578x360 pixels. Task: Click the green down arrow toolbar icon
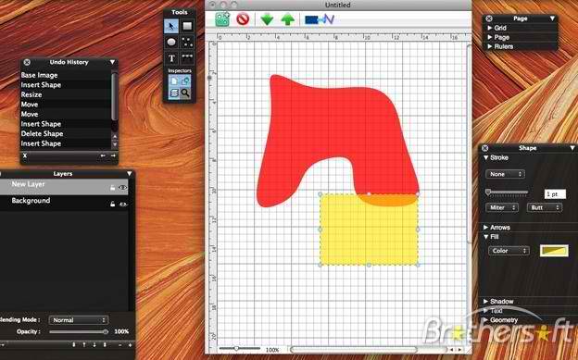coord(267,19)
